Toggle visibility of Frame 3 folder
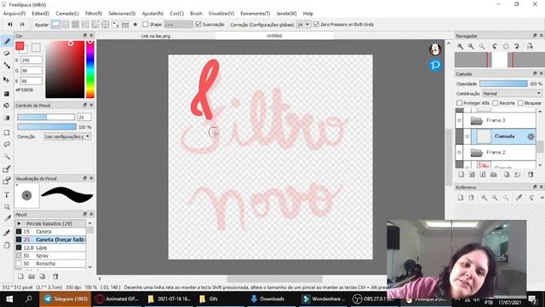Screen dimensions: 545x307 click(459, 120)
